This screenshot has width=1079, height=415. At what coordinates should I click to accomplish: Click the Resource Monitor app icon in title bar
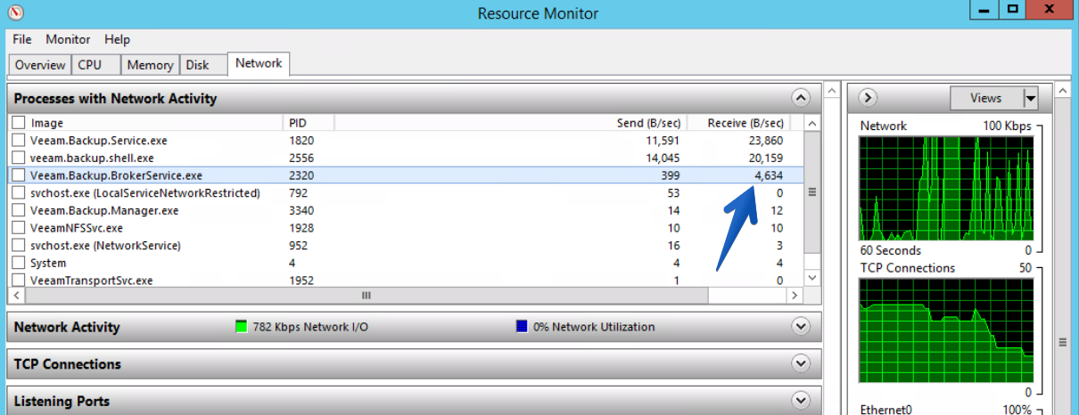coord(15,12)
